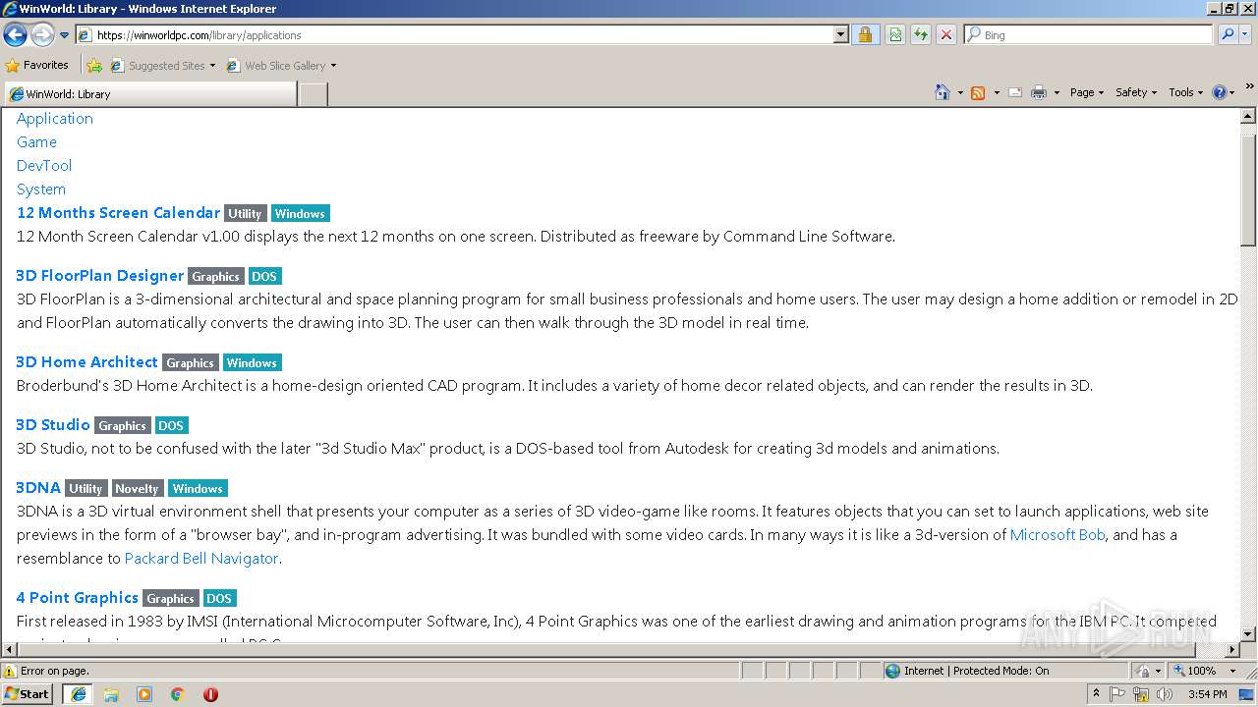Open the Print options dropdown arrow
This screenshot has width=1258, height=707.
[1057, 92]
